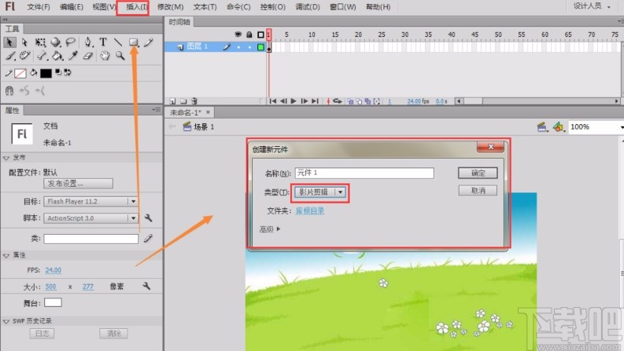Select the Brush tool
624x351 pixels.
[x=10, y=56]
